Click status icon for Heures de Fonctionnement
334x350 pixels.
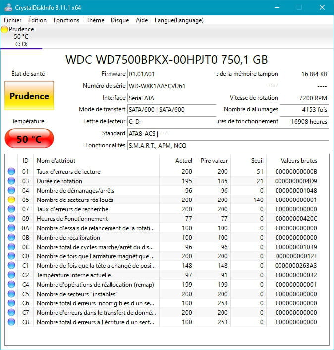(x=11, y=218)
